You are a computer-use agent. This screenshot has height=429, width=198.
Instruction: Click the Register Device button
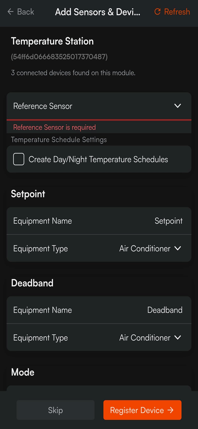pyautogui.click(x=142, y=410)
